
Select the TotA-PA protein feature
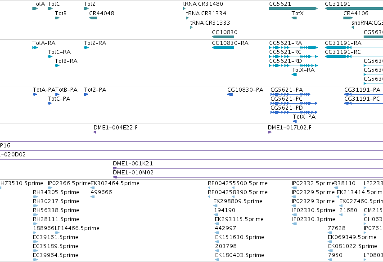(35, 94)
